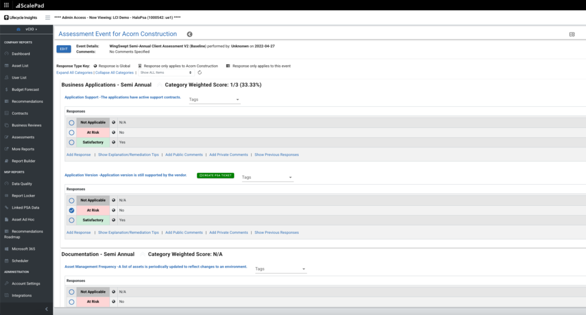Select Satisfactory for Application Version
Screen dimensions: 586x315
72,220
